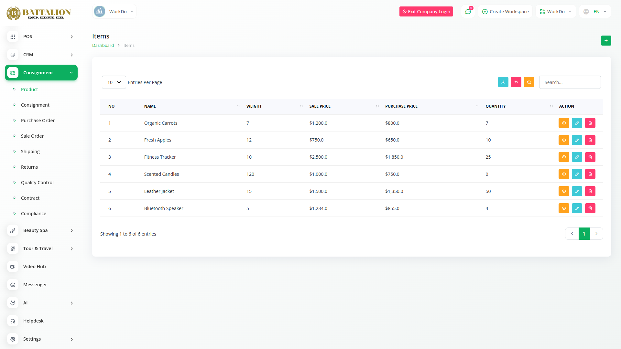Go to Dashboard breadcrumb link
The image size is (621, 349).
[103, 46]
